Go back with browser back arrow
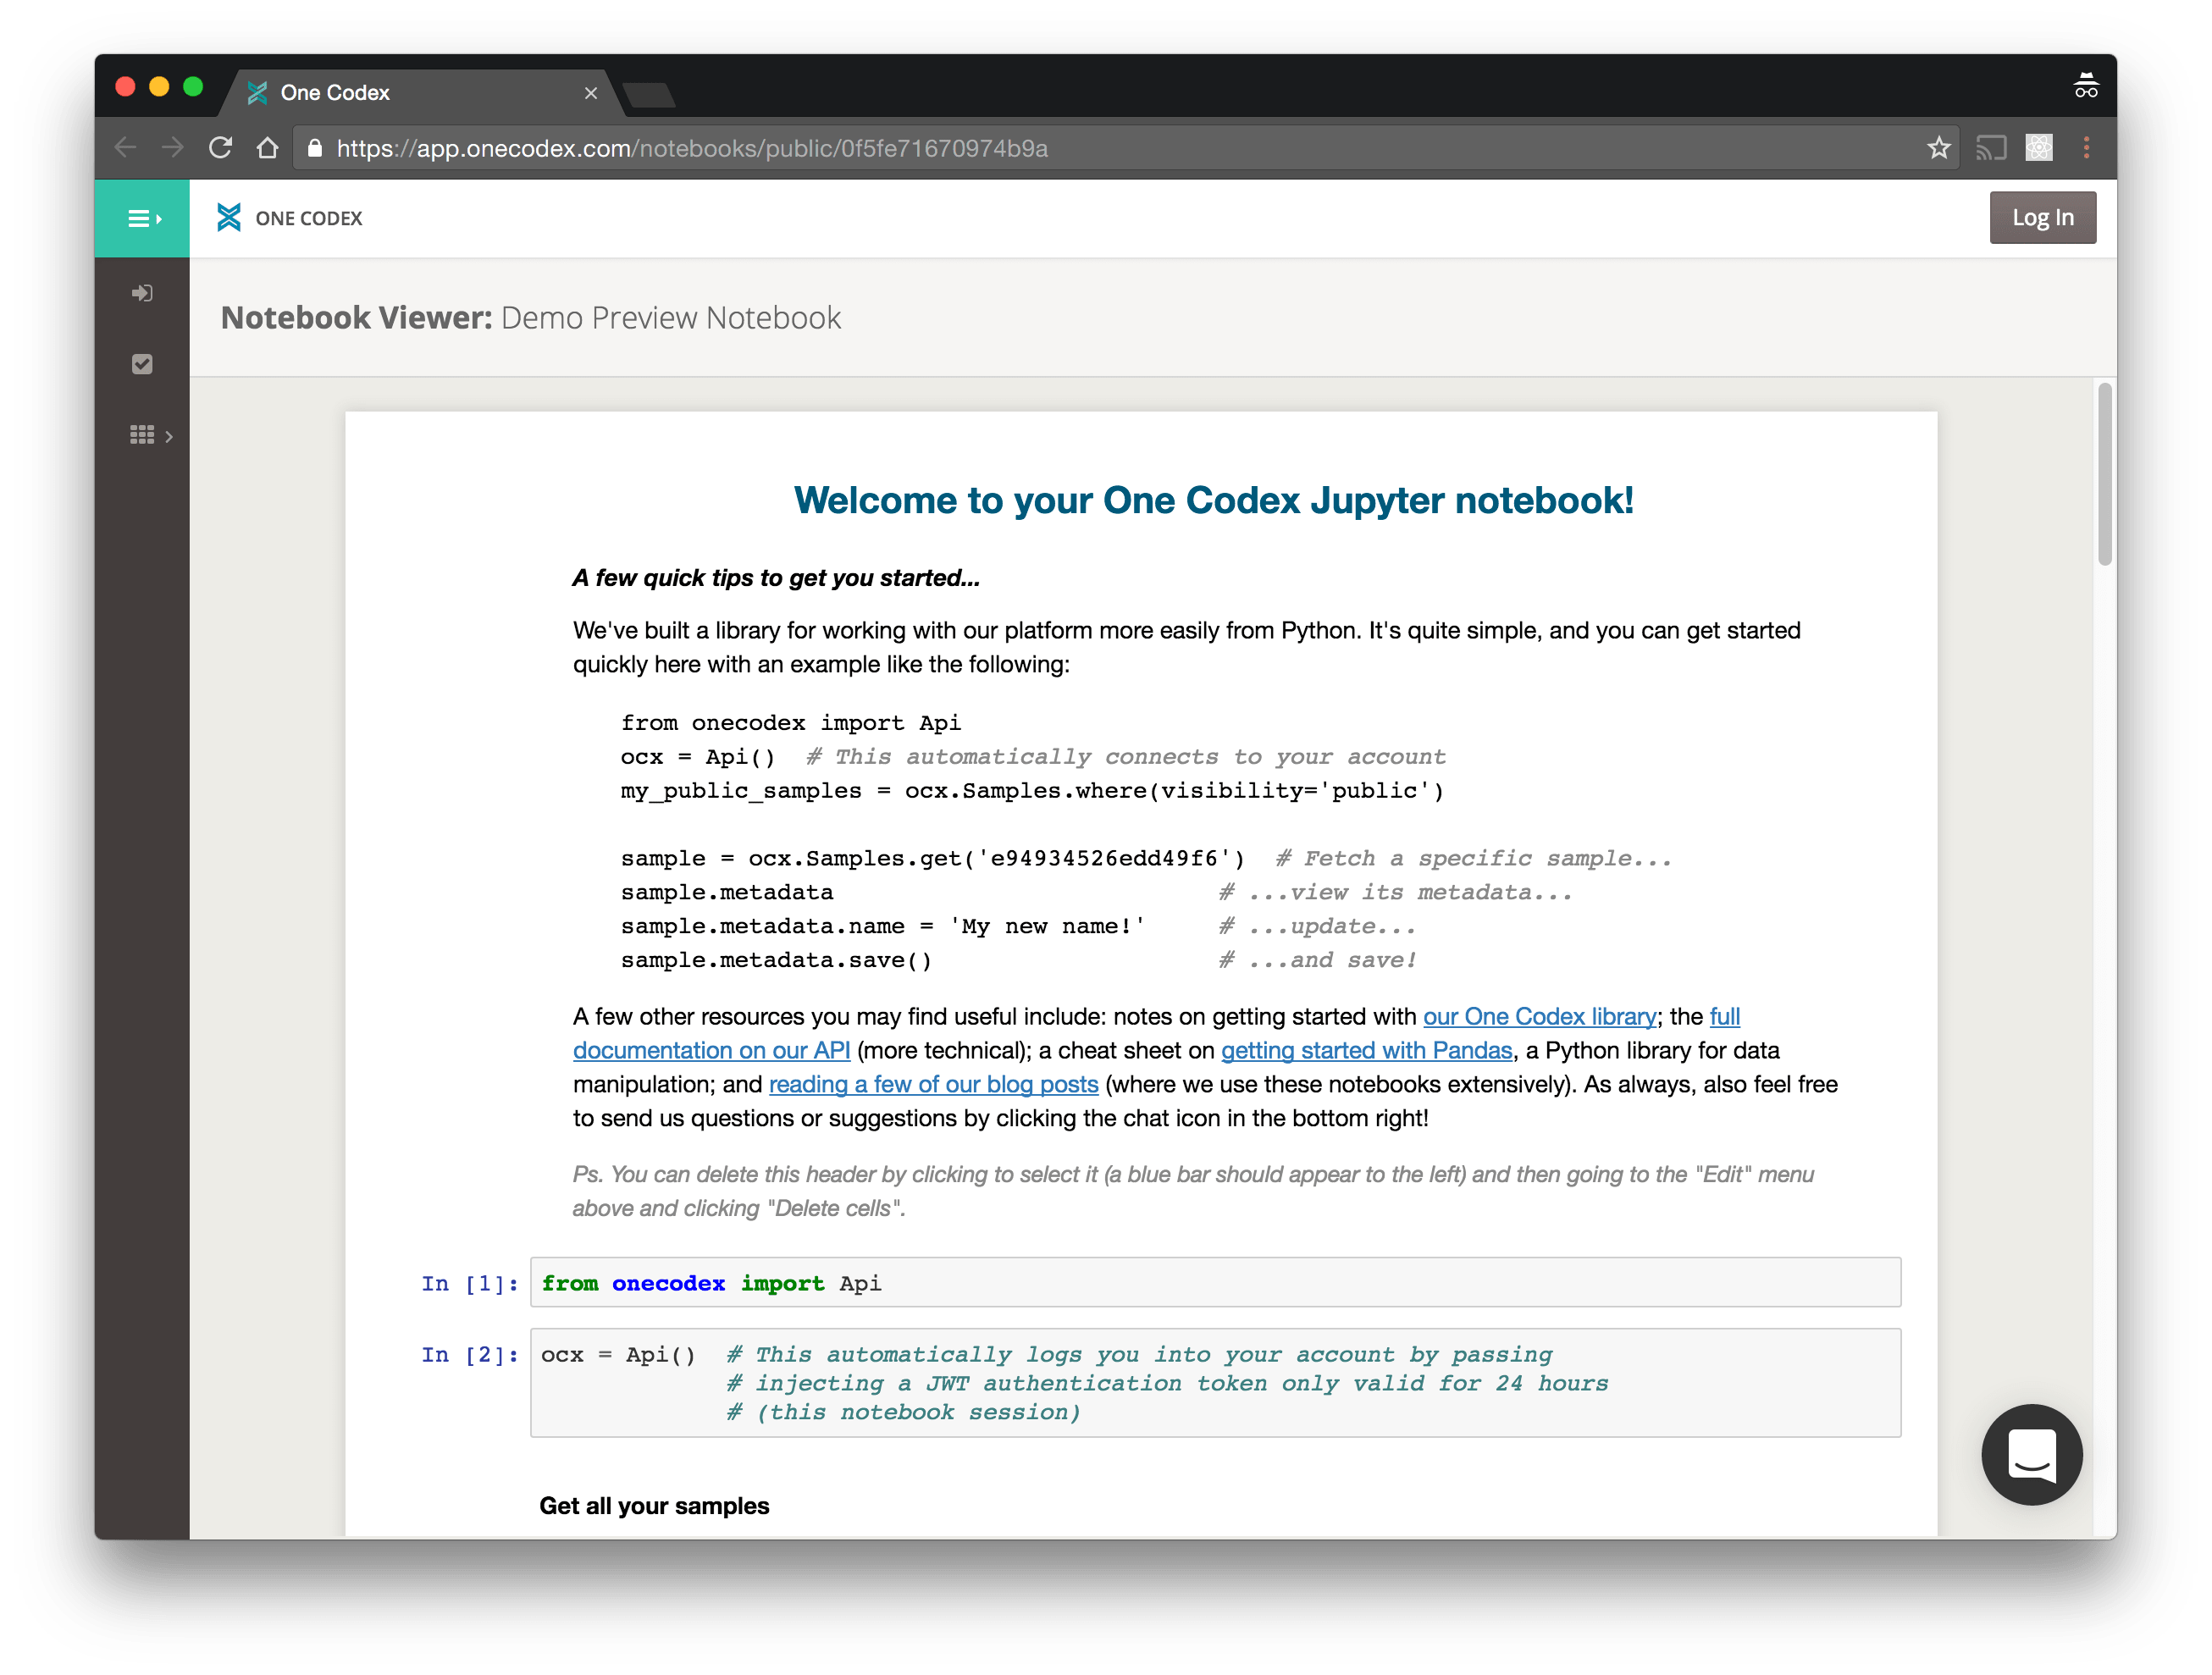 tap(126, 148)
